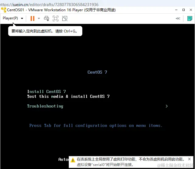Screen dimensions: 195x169
Task: Click the VMware Player title bar icon
Action: [x=3, y=10]
